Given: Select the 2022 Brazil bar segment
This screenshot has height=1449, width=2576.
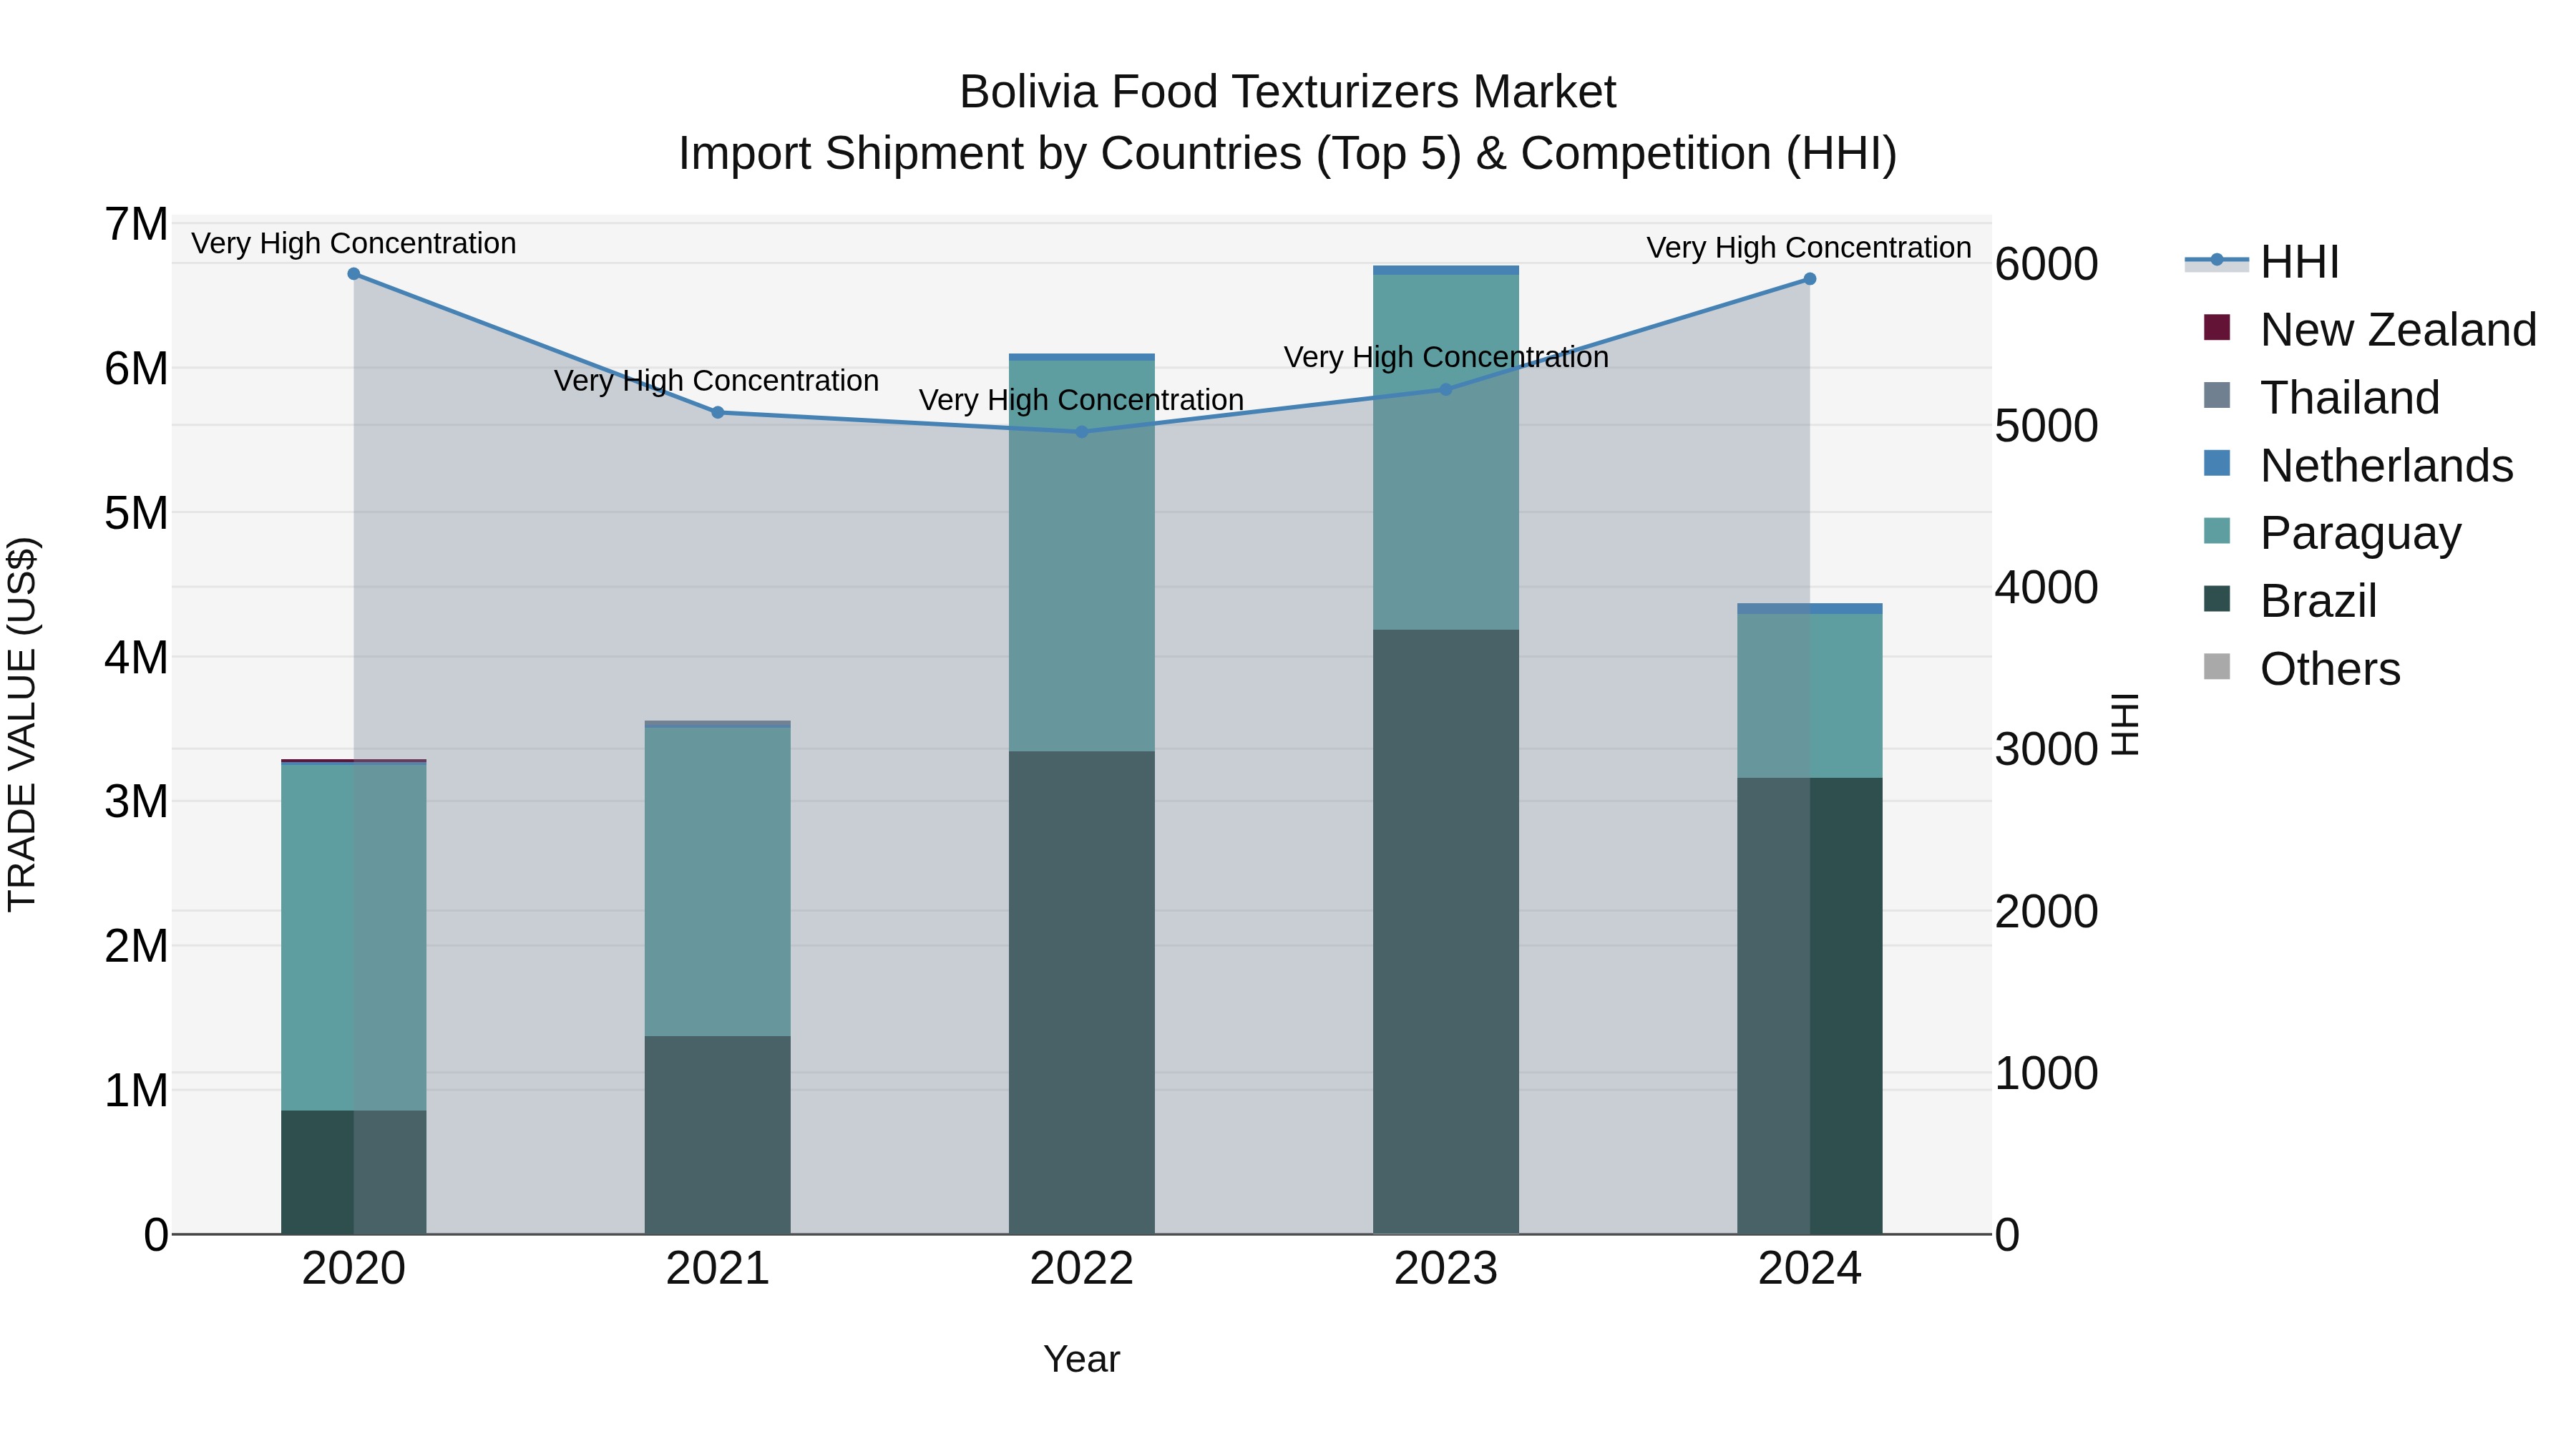Looking at the screenshot, I should click(1081, 992).
